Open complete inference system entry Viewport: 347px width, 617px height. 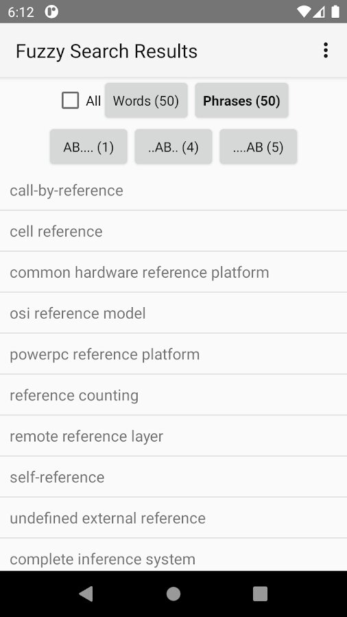pyautogui.click(x=173, y=555)
